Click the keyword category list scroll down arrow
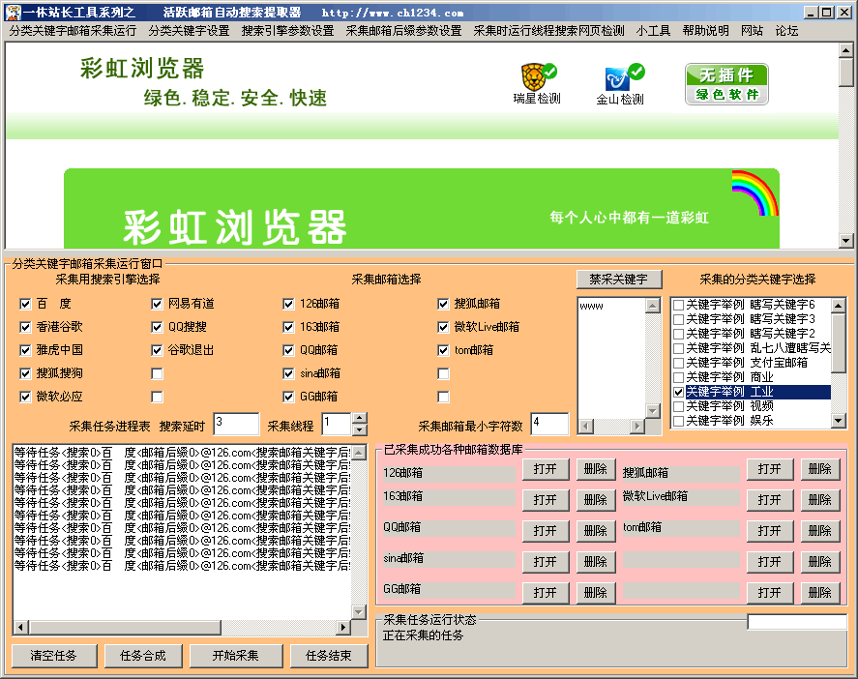This screenshot has width=858, height=679. click(839, 421)
